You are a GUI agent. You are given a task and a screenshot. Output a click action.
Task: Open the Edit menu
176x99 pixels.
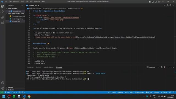(10, 2)
